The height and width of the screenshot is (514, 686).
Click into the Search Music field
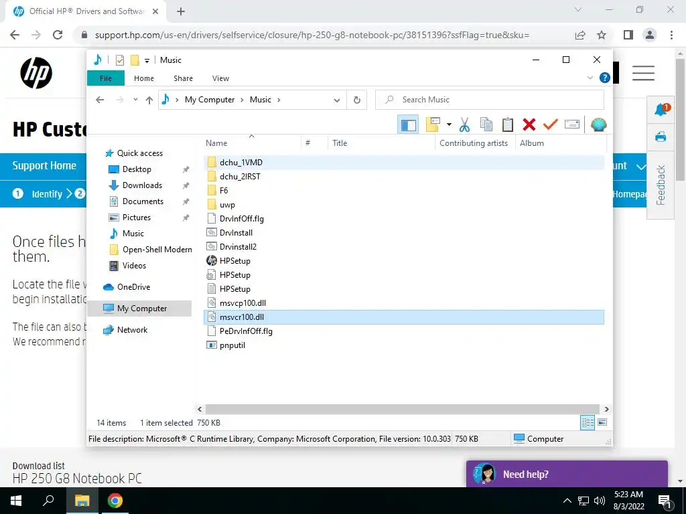coord(490,100)
